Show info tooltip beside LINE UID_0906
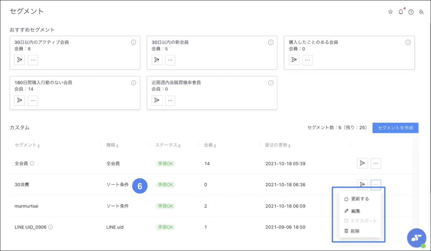Viewport: 431px width, 251px height. click(50, 227)
